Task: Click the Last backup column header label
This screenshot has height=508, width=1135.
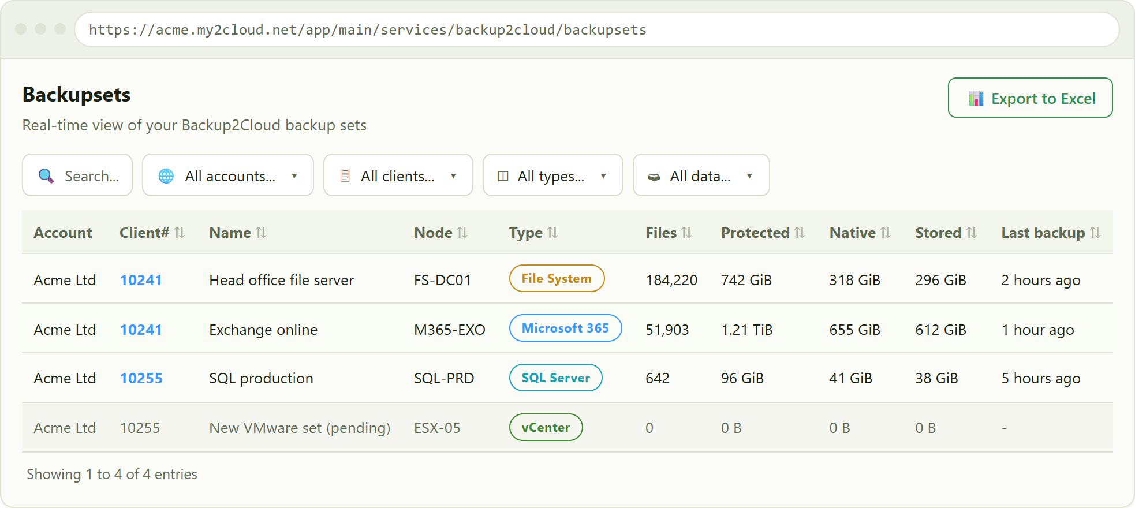Action: [x=1043, y=233]
